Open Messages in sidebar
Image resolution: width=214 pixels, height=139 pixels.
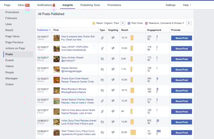tap(11, 78)
